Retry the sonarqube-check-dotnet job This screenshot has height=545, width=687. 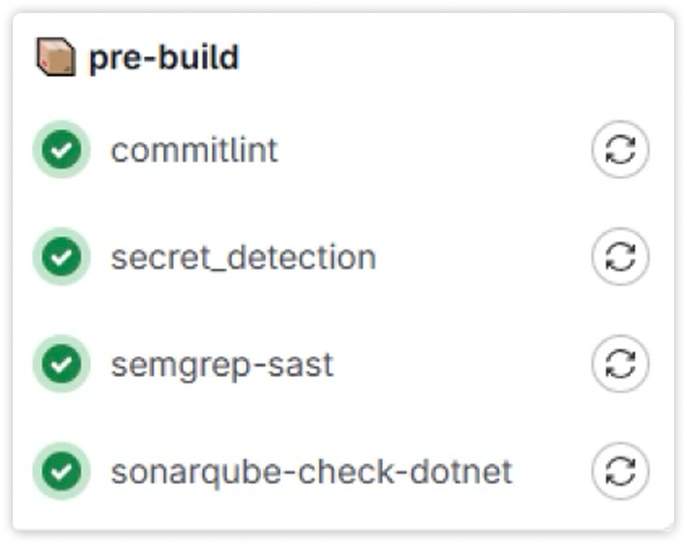click(x=620, y=471)
